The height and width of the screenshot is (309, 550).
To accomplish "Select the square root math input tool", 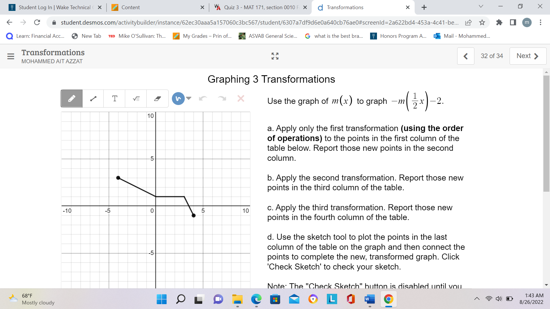I will tap(136, 98).
